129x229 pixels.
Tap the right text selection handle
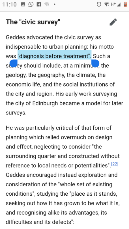pos(95,63)
